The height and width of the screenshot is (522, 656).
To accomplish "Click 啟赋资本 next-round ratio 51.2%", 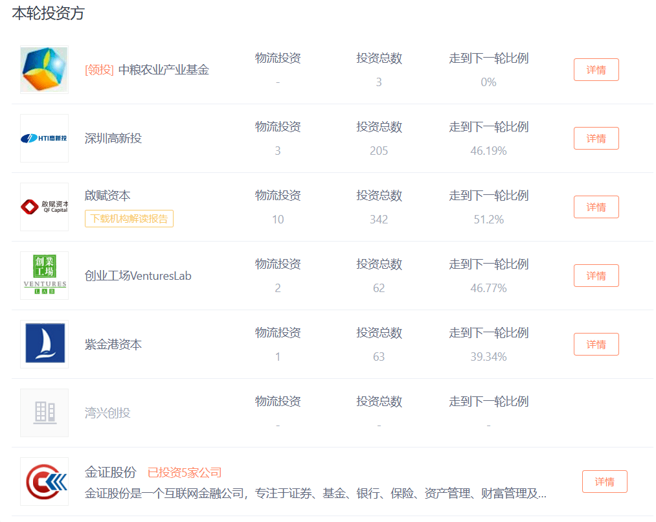I will 489,219.
